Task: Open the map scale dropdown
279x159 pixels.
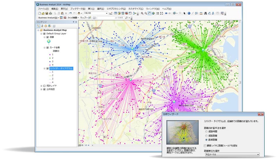Action: [x=107, y=13]
